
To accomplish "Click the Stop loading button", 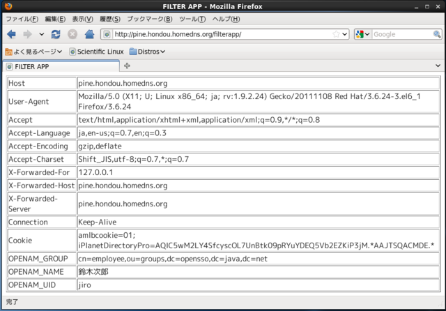I will coord(72,34).
